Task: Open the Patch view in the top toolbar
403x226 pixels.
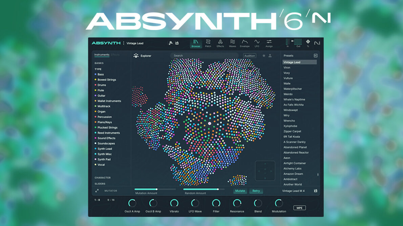Action: tap(208, 43)
